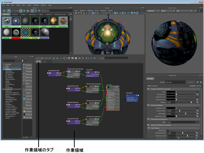The height and width of the screenshot is (153, 204).
Task: Click the checker map button beside Diffuse
Action: point(197,102)
